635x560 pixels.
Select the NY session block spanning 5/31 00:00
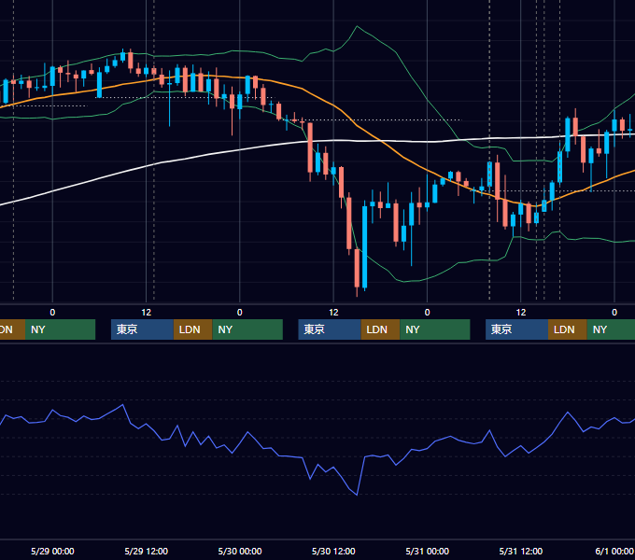(x=435, y=329)
